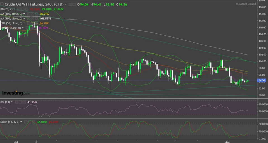Open the EMA (5, close, 0) dropdown arrow

point(23,28)
